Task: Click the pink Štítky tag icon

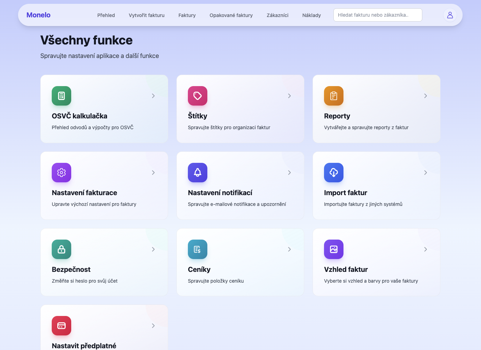Action: (198, 96)
